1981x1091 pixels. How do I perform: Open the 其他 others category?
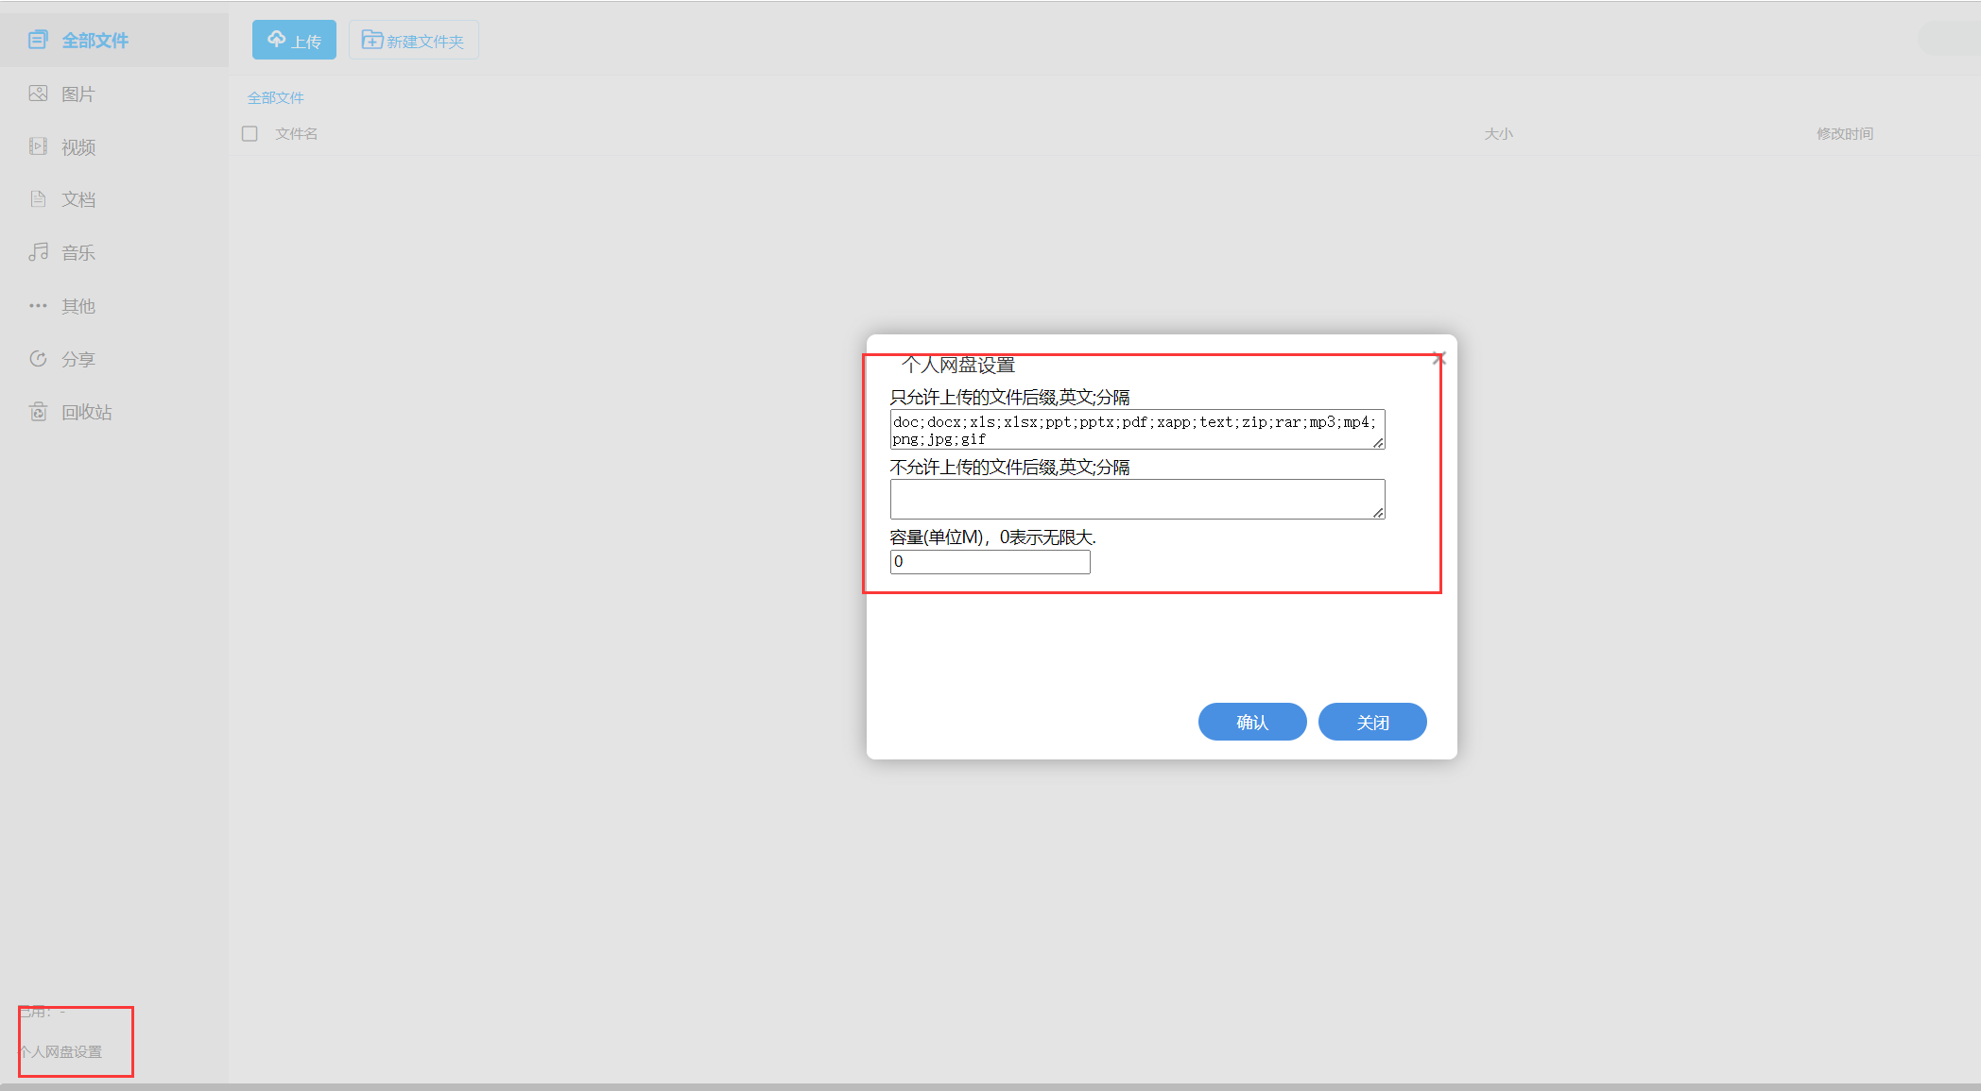coord(78,306)
